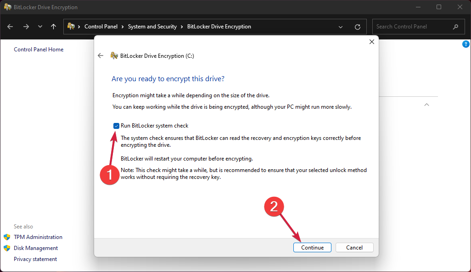Open the recent pages chevron dropdown

[40, 27]
